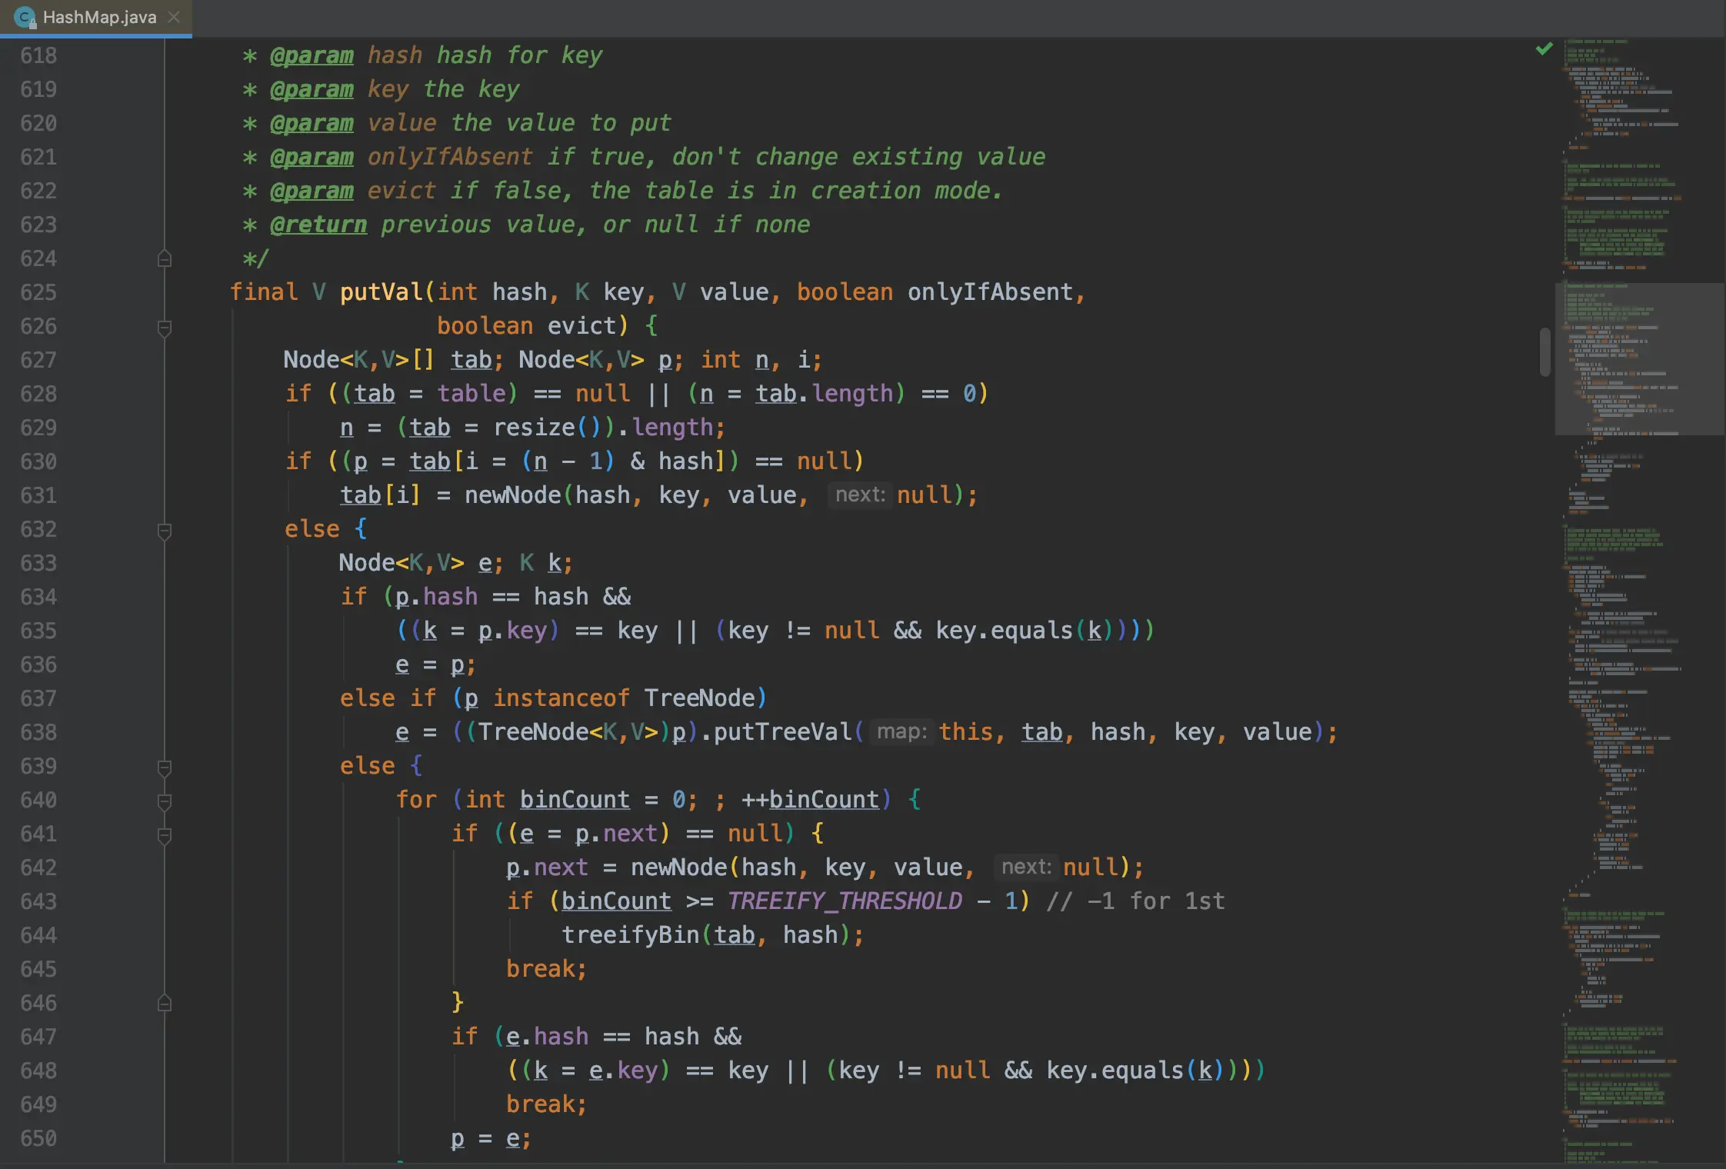This screenshot has height=1169, width=1726.
Task: Collapse the Javadoc comment end at line 624
Action: tap(164, 259)
